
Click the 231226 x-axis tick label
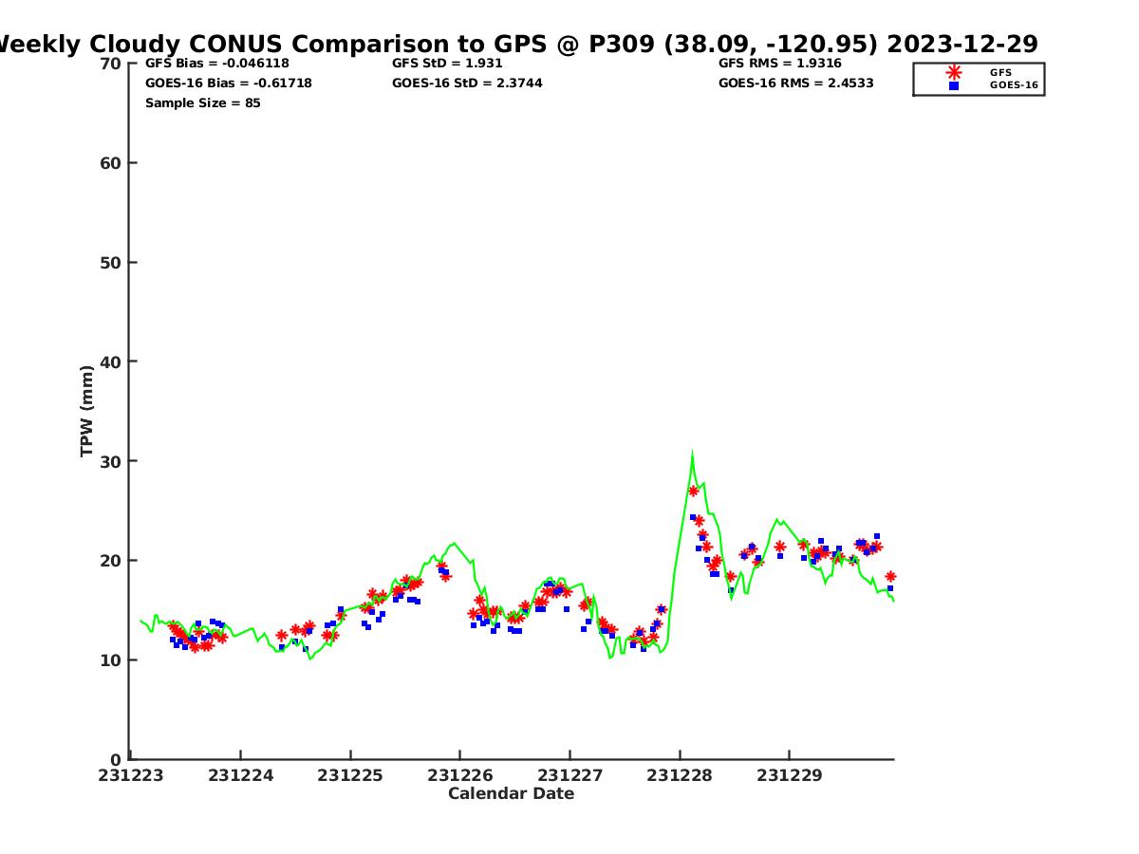click(459, 775)
